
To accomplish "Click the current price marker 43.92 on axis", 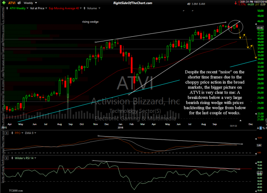I will [260, 27].
